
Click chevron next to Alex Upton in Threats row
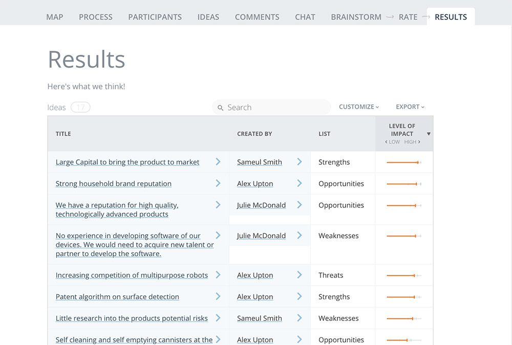click(x=300, y=275)
